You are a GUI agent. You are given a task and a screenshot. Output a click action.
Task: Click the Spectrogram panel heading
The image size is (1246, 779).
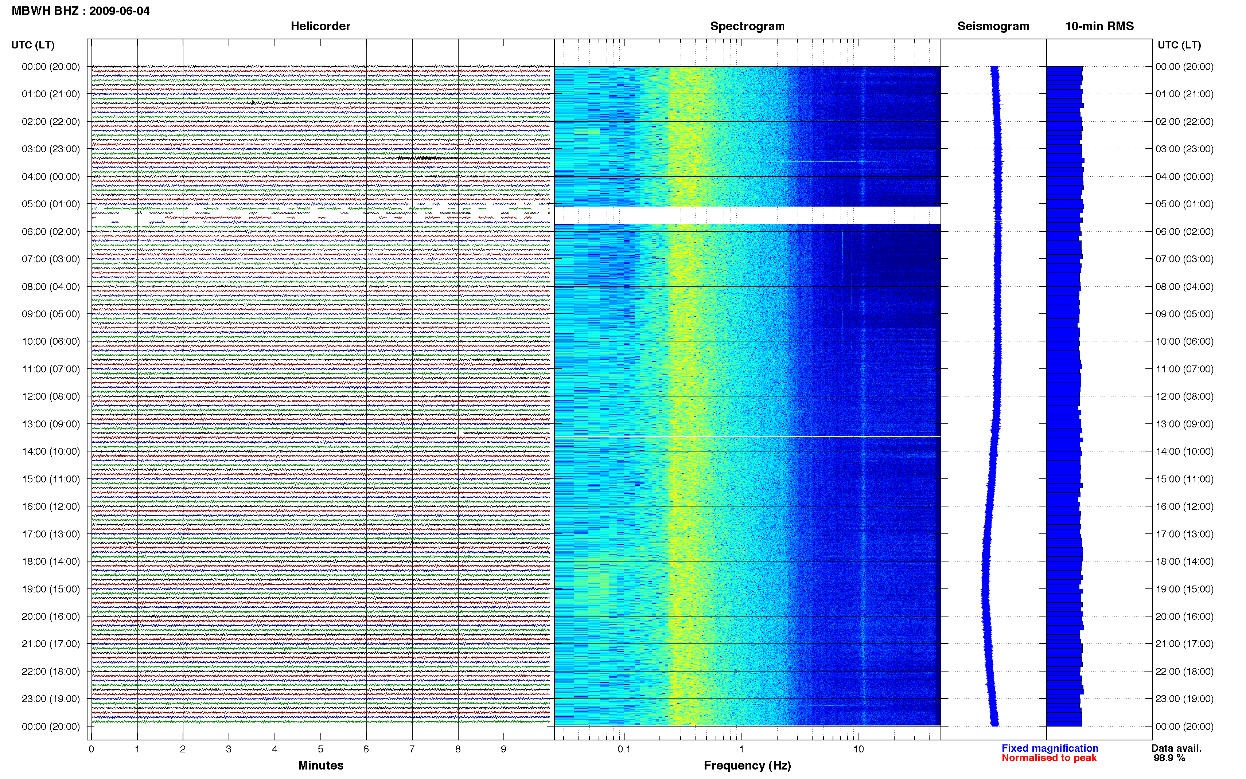tap(747, 26)
